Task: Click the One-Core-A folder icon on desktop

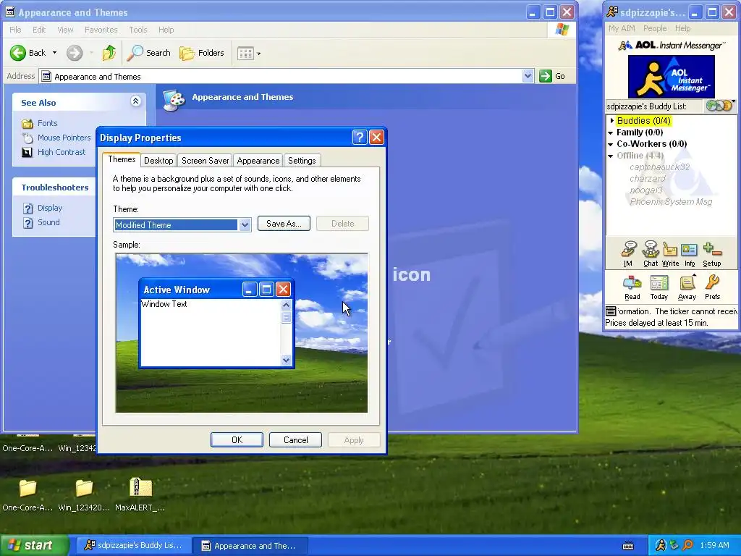Action: click(x=27, y=488)
